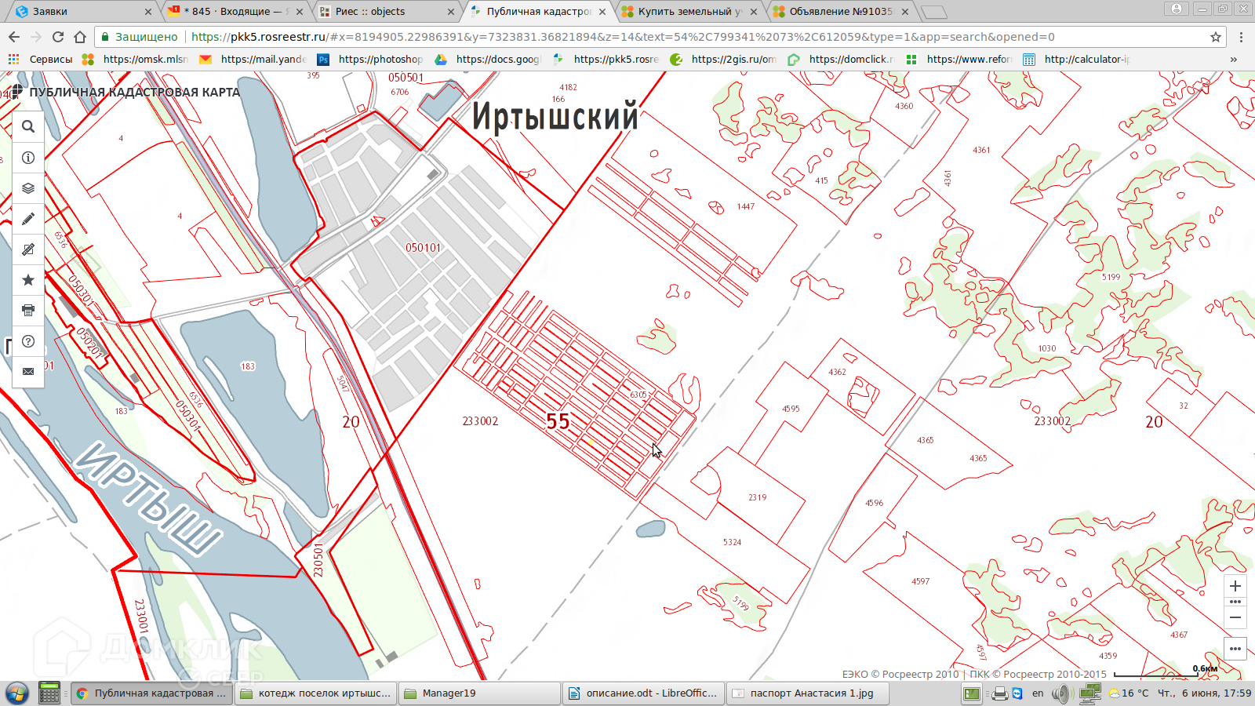This screenshot has height=706, width=1255.
Task: Close the Объявление №91035 tab
Action: pyautogui.click(x=905, y=12)
